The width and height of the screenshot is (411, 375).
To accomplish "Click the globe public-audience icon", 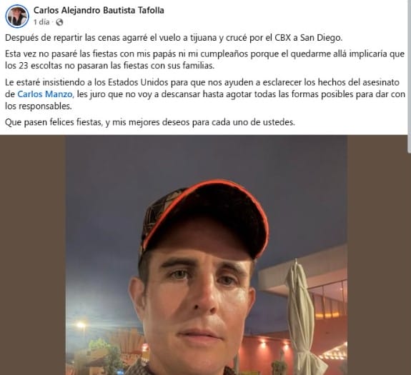I will coord(59,23).
